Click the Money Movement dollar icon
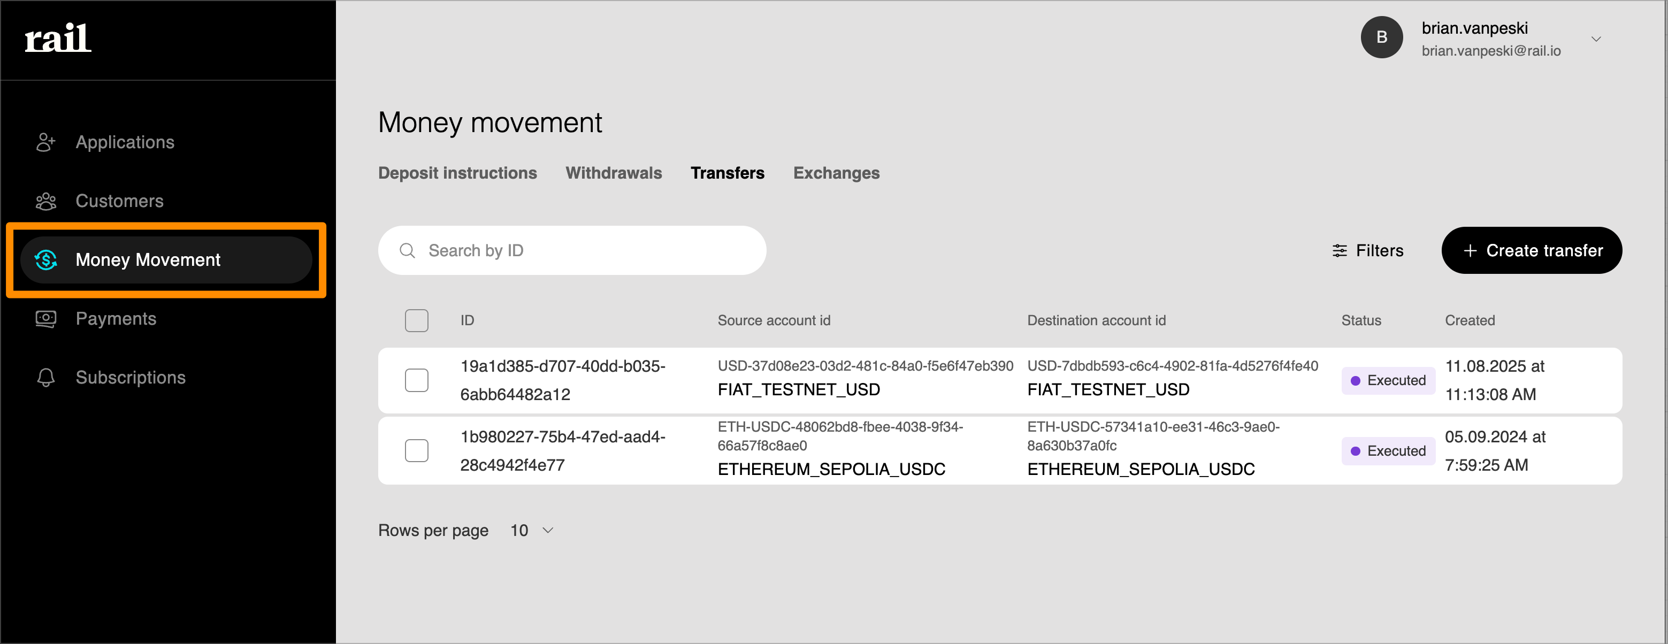The image size is (1668, 644). point(46,260)
